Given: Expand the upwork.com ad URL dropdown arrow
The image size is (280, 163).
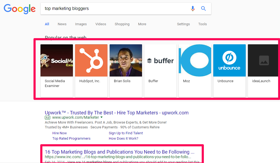Looking at the screenshot, I should pyautogui.click(x=102, y=117).
